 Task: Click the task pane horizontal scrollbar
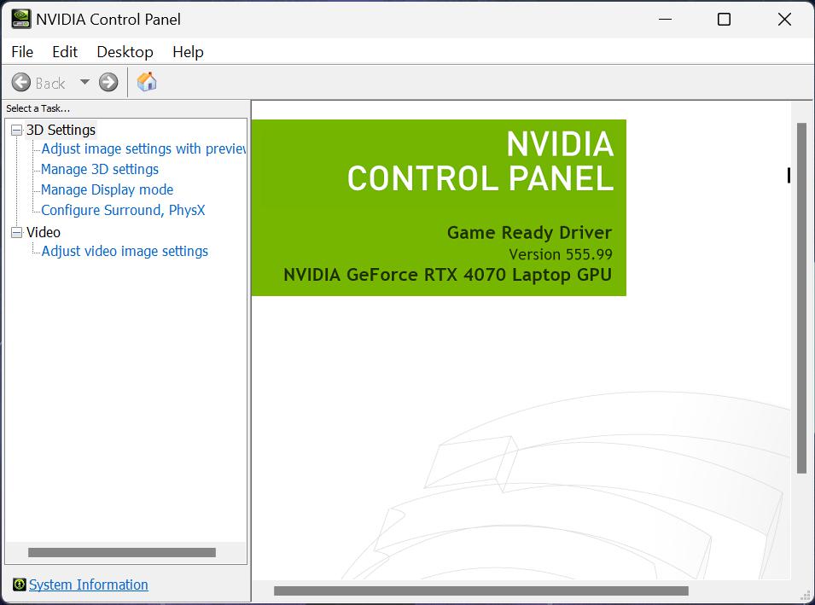[x=121, y=552]
